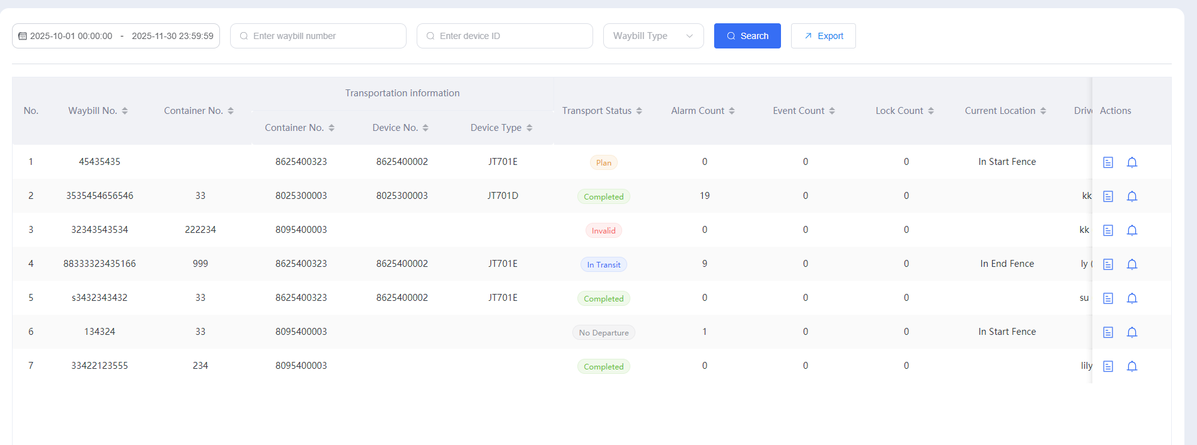
Task: Click alarm bell icon for waybill 134324
Action: pyautogui.click(x=1131, y=332)
